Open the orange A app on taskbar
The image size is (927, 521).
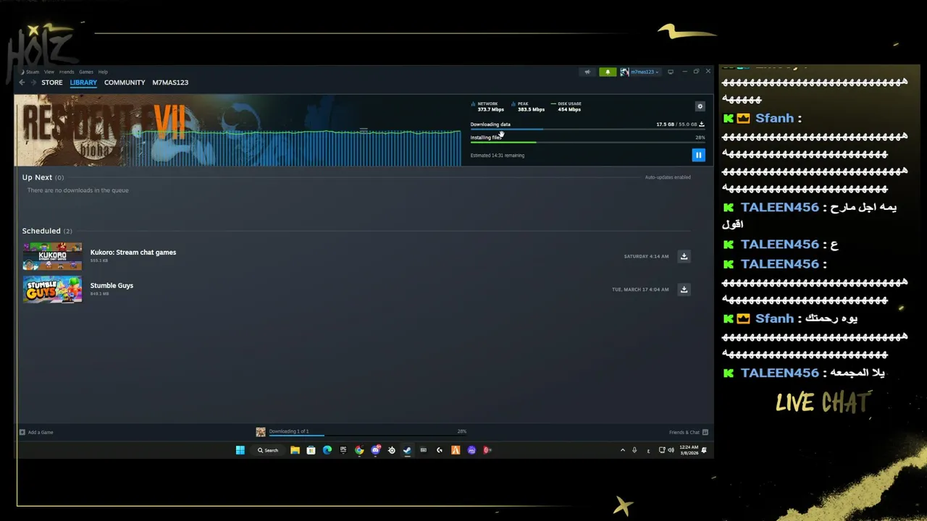(456, 450)
